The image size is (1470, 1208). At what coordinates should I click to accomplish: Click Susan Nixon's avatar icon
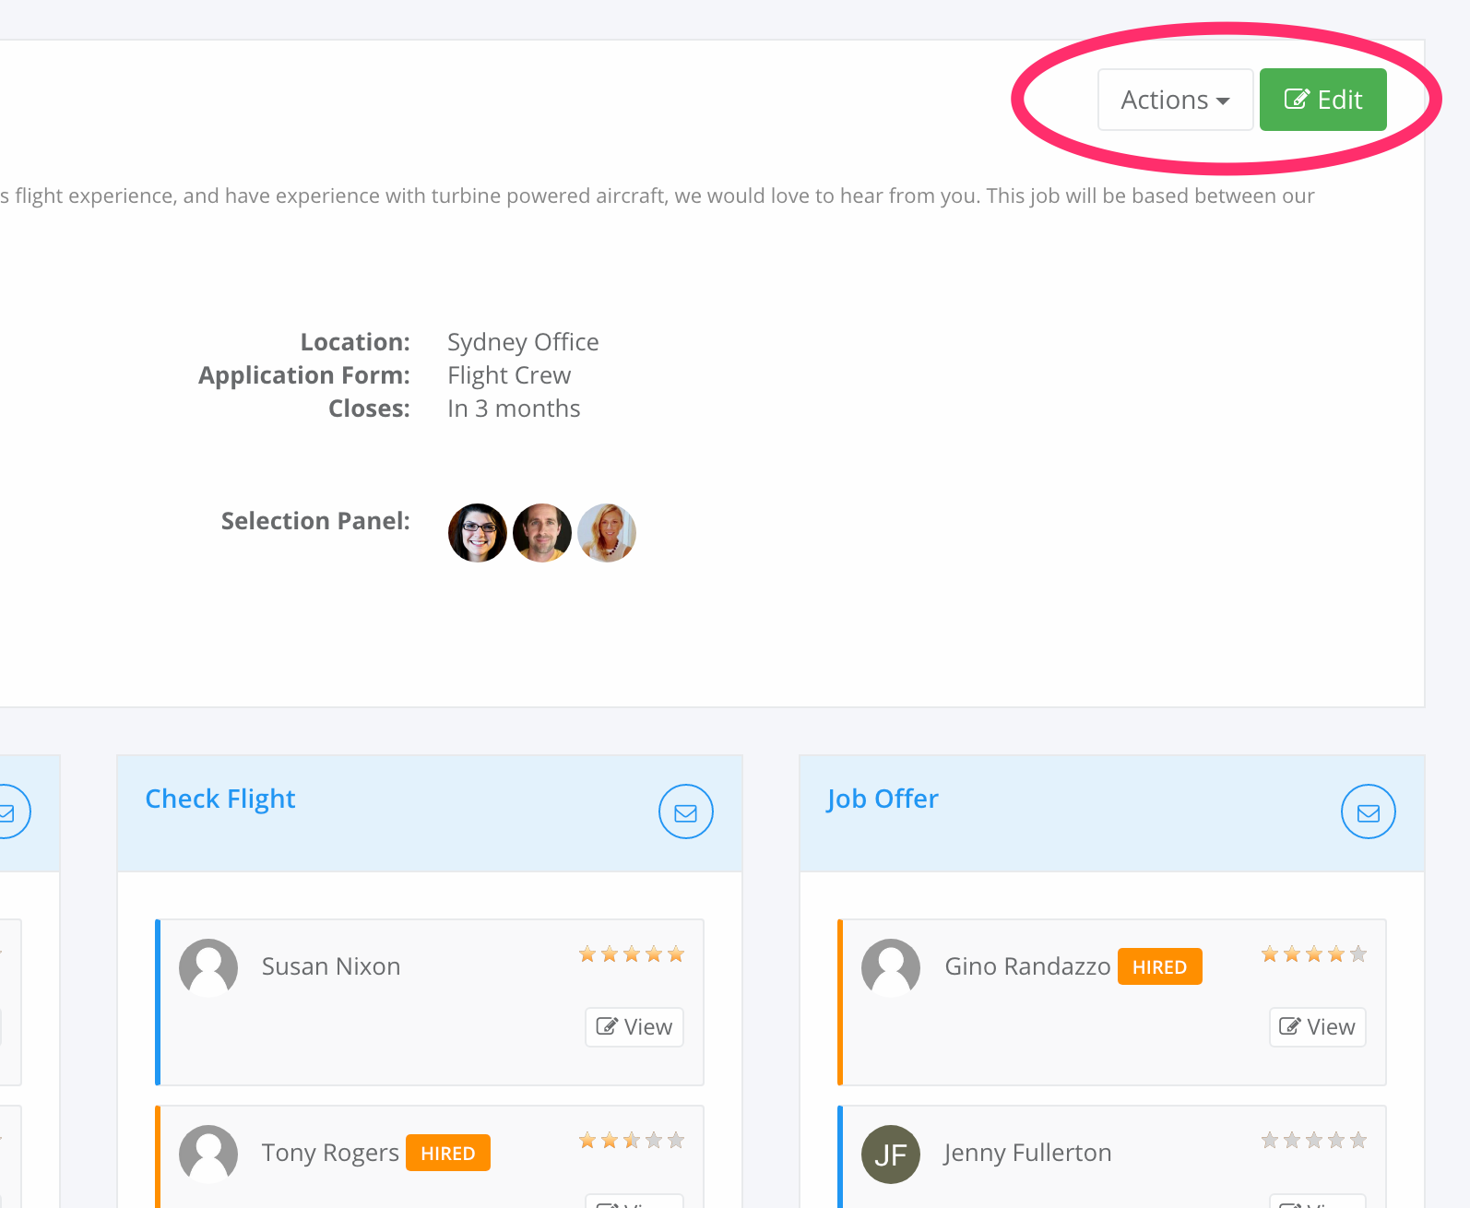208,968
